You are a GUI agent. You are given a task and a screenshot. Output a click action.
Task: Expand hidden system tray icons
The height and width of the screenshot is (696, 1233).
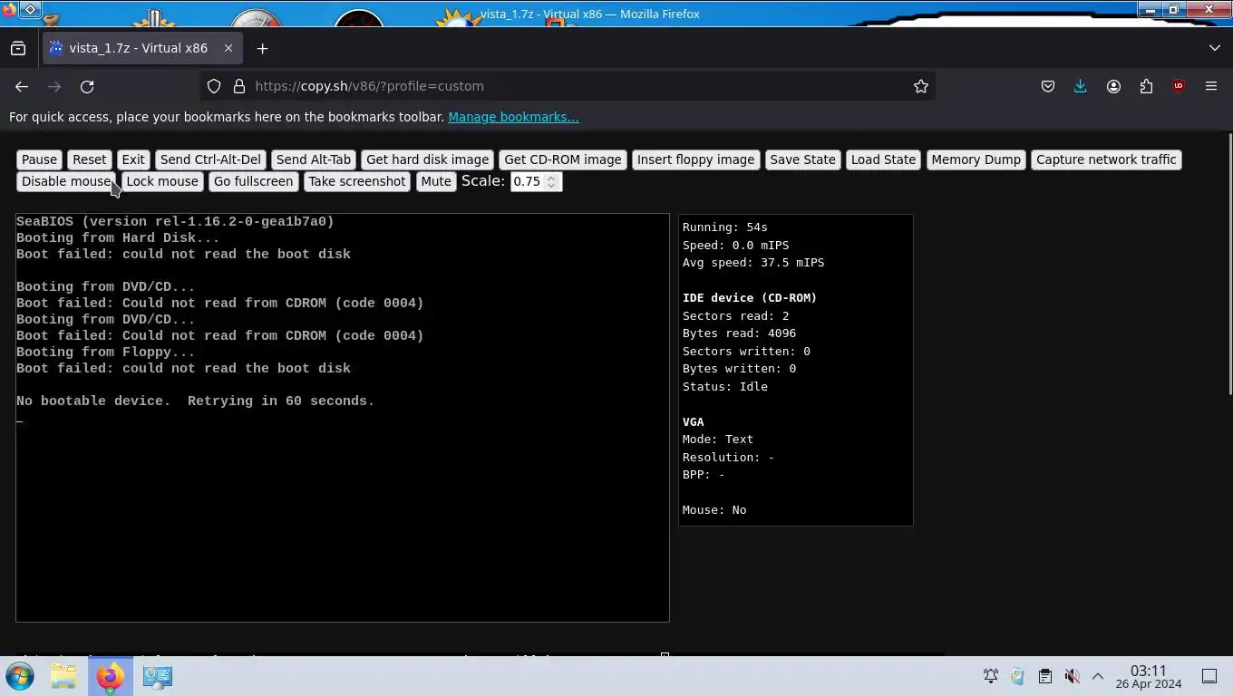(x=1097, y=676)
